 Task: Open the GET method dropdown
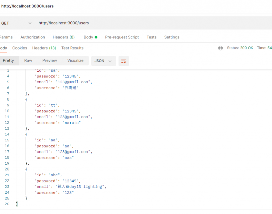click(16, 23)
